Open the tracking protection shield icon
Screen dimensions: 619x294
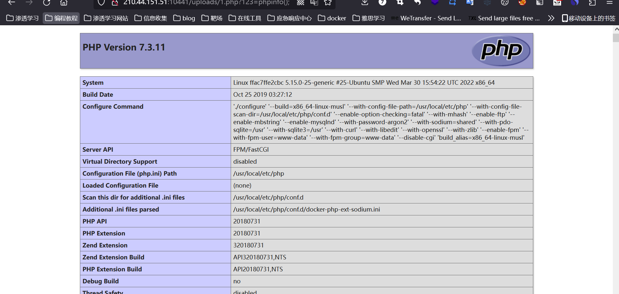point(101,3)
